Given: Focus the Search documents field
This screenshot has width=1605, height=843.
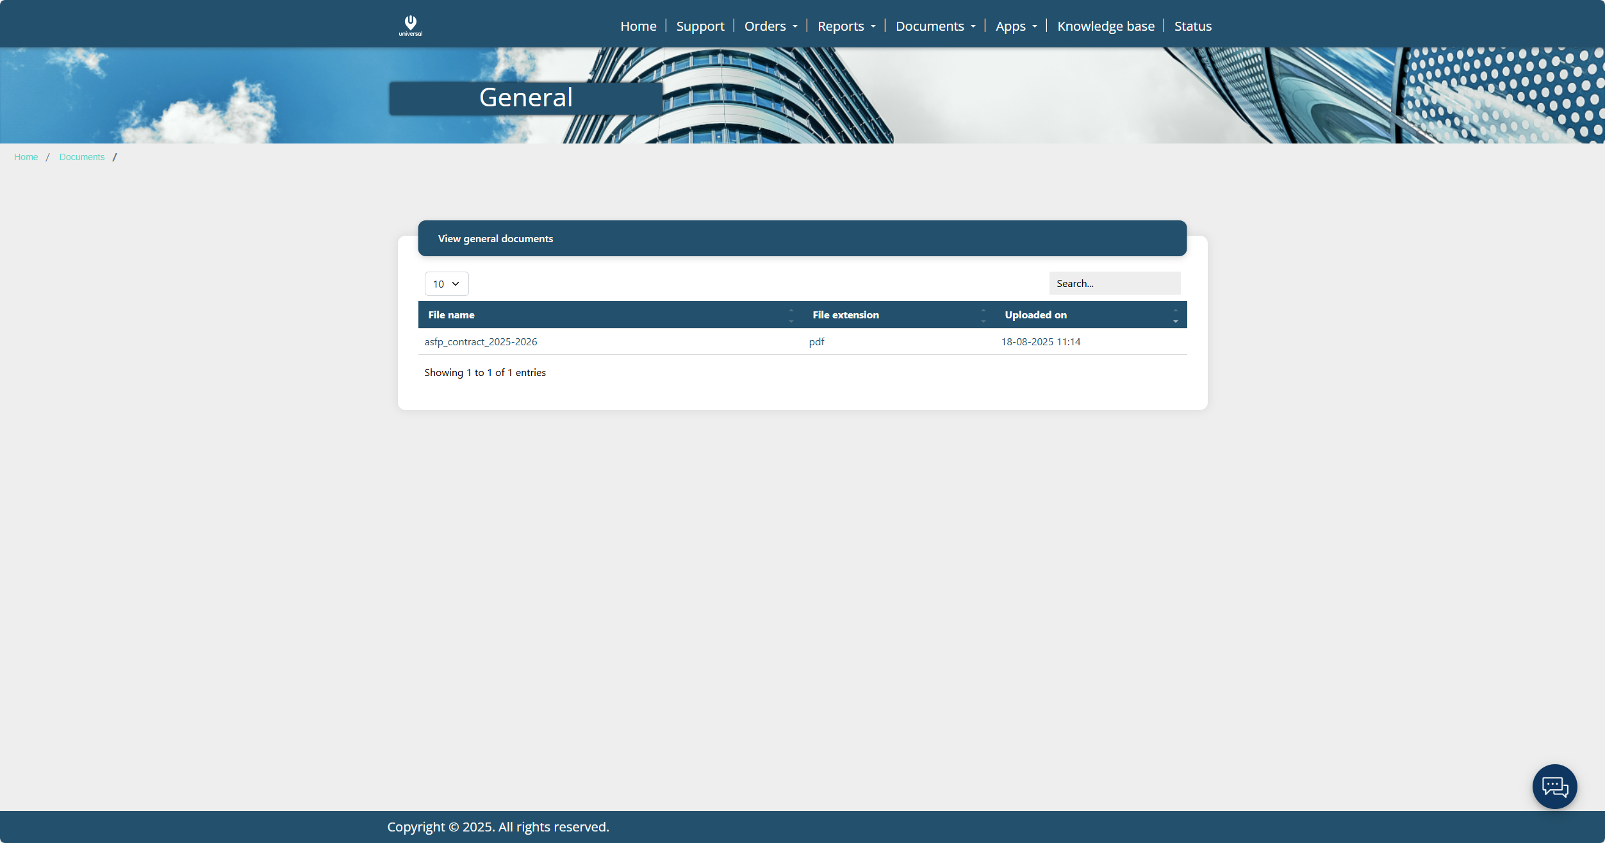Looking at the screenshot, I should click(x=1114, y=283).
